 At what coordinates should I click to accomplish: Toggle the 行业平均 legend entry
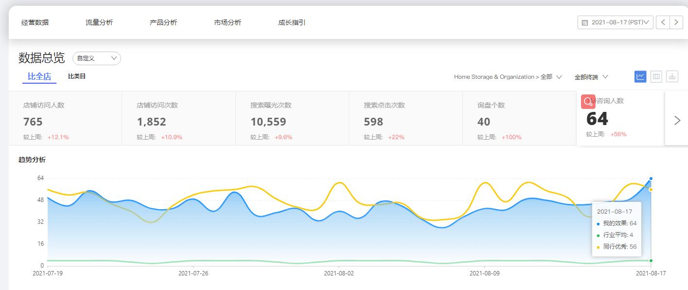[x=616, y=235]
